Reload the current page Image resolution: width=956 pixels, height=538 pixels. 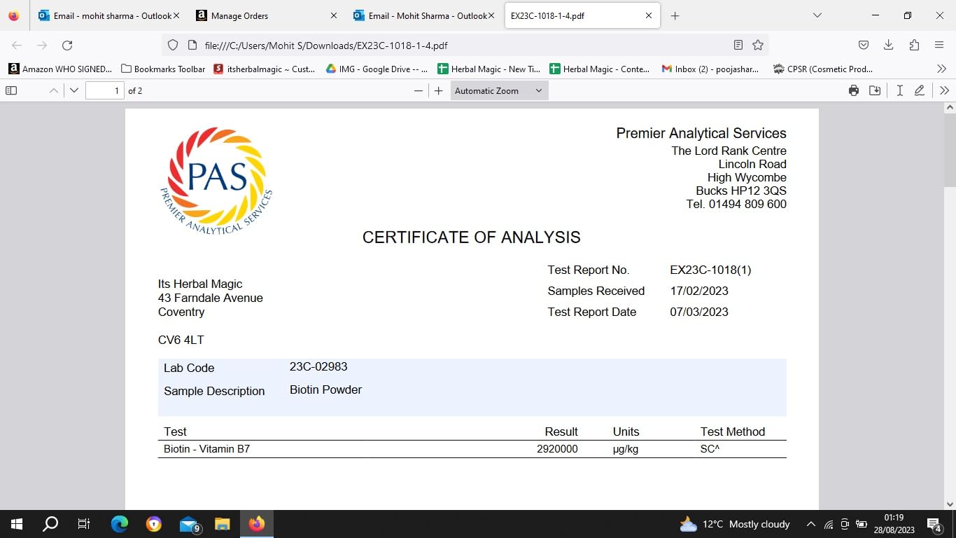pyautogui.click(x=67, y=46)
